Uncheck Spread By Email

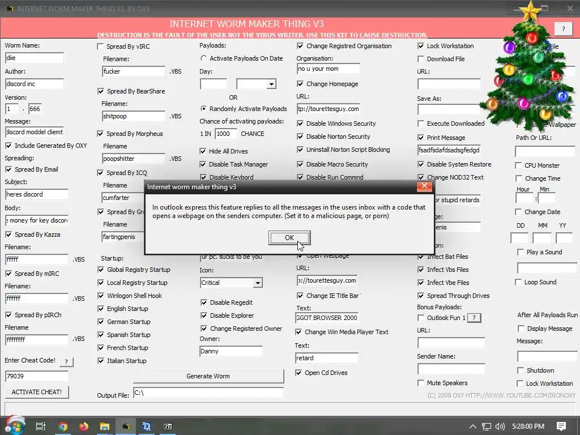click(x=8, y=169)
